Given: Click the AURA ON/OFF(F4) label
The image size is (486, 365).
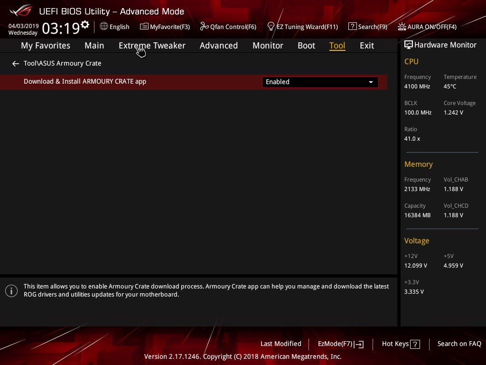Looking at the screenshot, I should 432,27.
